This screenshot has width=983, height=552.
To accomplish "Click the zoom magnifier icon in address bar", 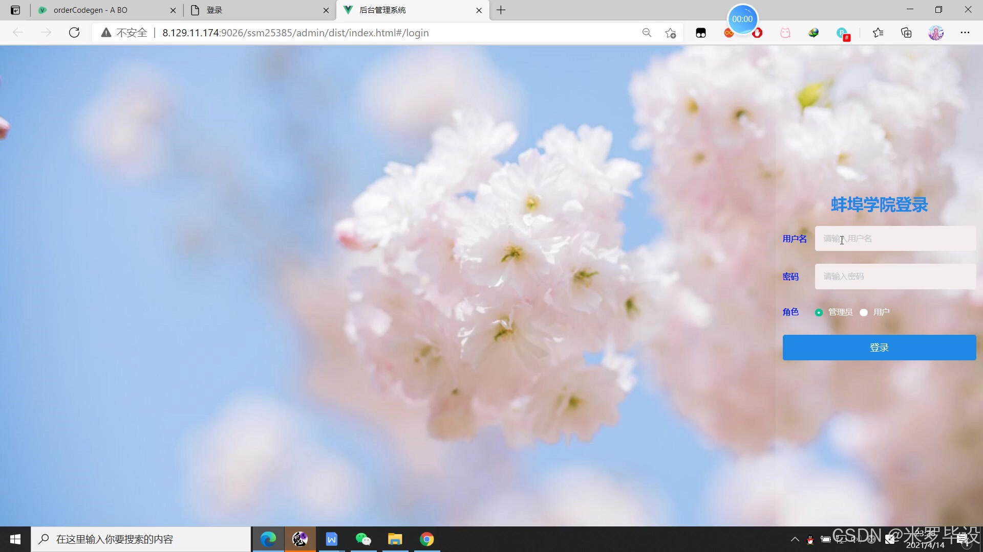I will 647,33.
